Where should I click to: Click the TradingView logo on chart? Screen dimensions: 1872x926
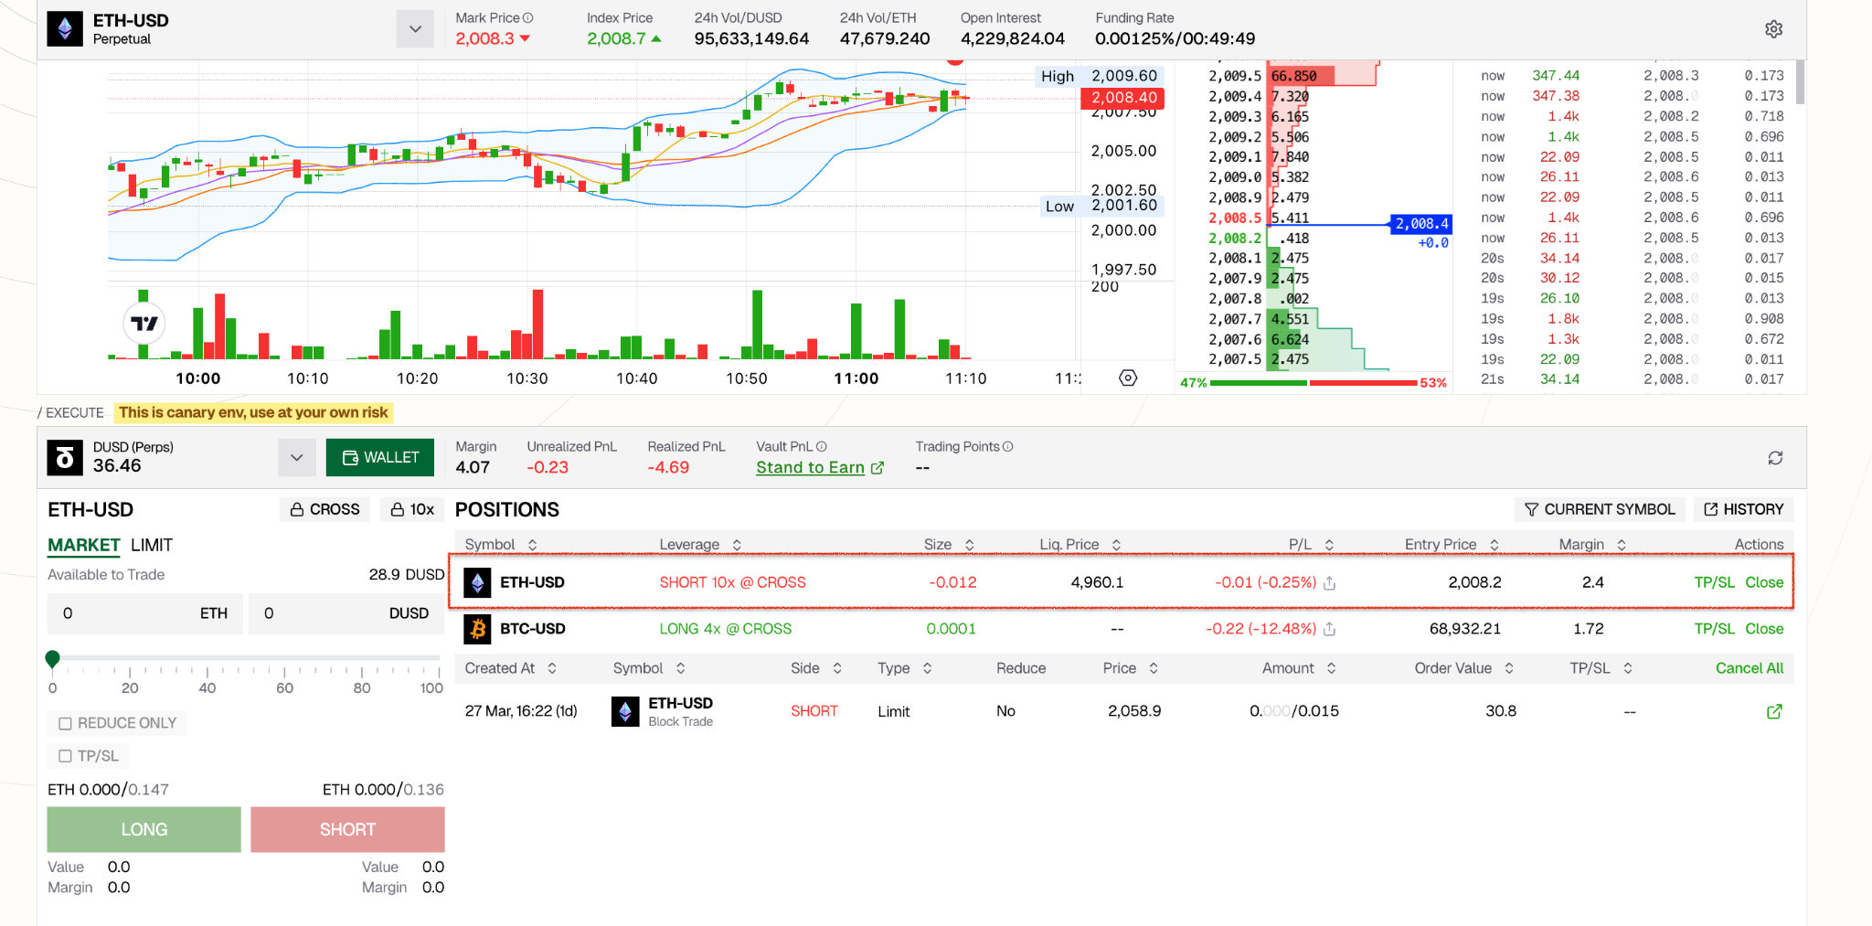(144, 323)
